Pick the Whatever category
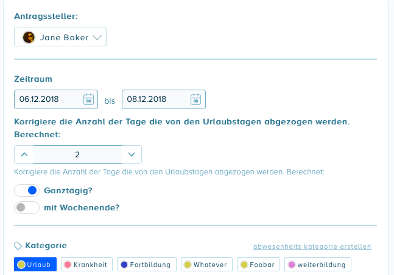The image size is (394, 275). coord(206,265)
